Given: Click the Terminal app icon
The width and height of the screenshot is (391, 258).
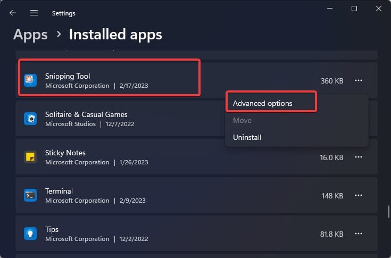Looking at the screenshot, I should (x=30, y=195).
